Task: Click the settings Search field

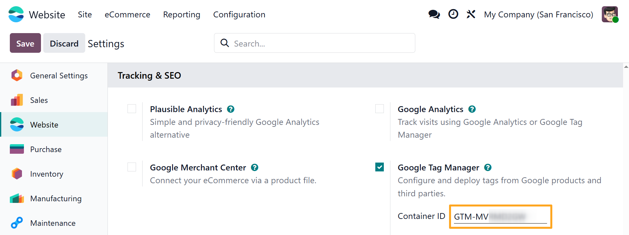Action: (x=315, y=43)
